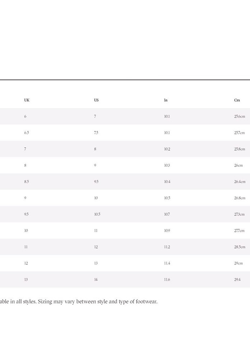Click the 10.2 inches cell

[x=167, y=149]
